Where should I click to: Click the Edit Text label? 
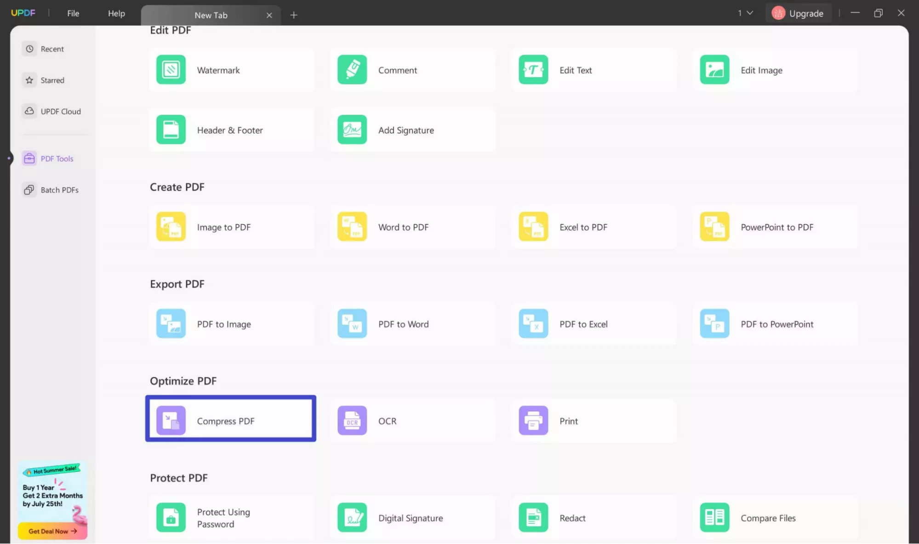pyautogui.click(x=576, y=70)
